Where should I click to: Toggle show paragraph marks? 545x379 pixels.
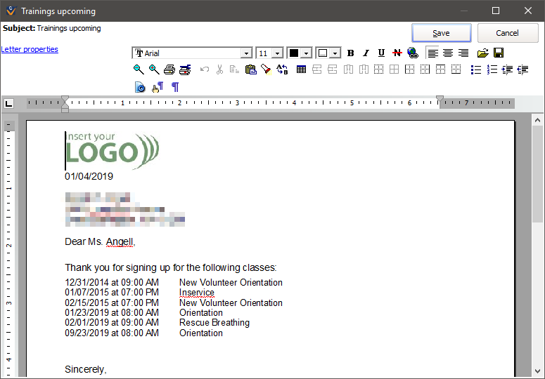coord(176,87)
